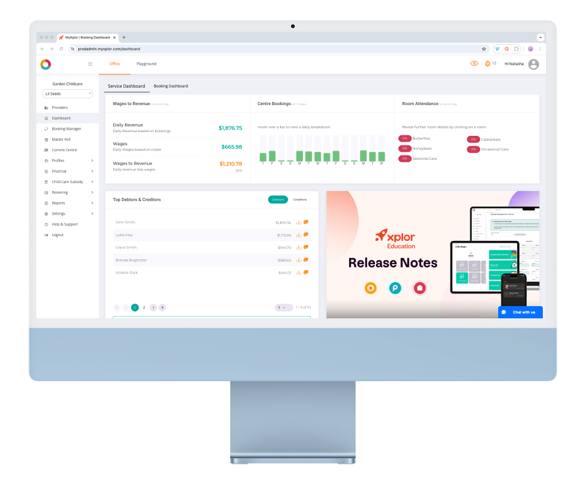This screenshot has height=491, width=586.
Task: Download statement icon for Lydia May
Action: (x=299, y=235)
